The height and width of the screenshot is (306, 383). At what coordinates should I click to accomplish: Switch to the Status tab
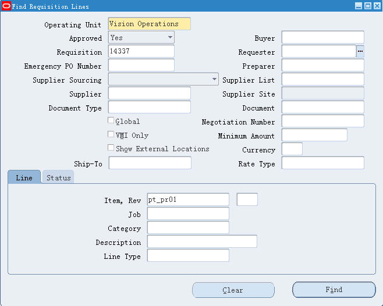pos(58,177)
